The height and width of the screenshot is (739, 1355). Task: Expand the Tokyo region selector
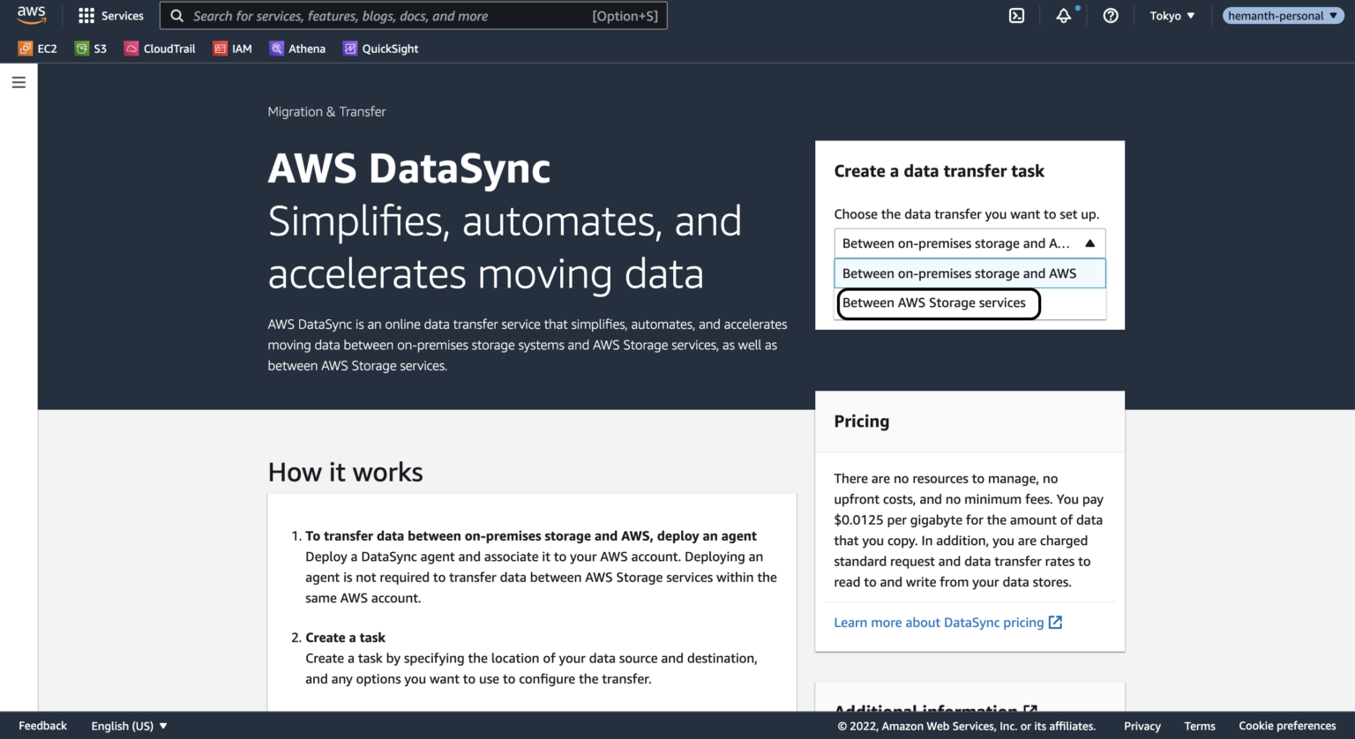pos(1172,15)
